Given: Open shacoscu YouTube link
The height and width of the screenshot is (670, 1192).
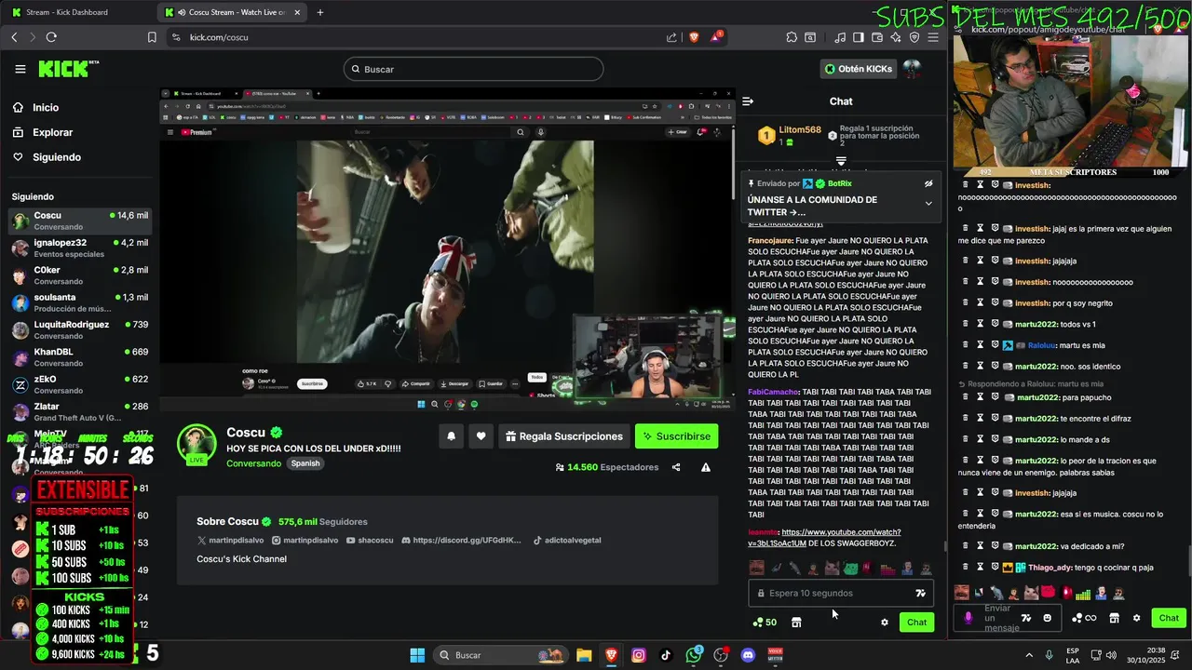Looking at the screenshot, I should pos(370,541).
